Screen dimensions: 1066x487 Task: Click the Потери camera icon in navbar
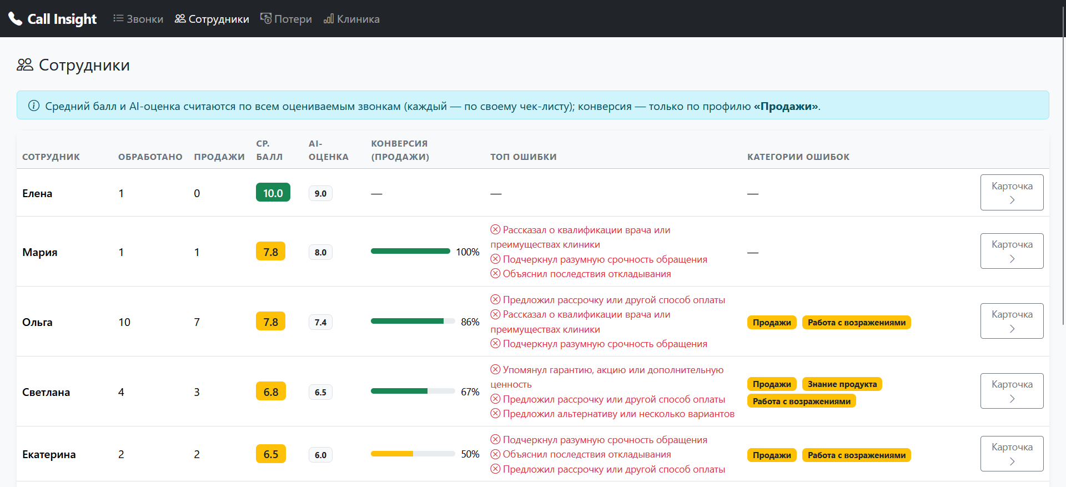266,18
